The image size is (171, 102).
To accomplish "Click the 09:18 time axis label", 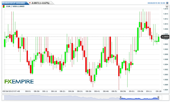I will click(x=159, y=91).
